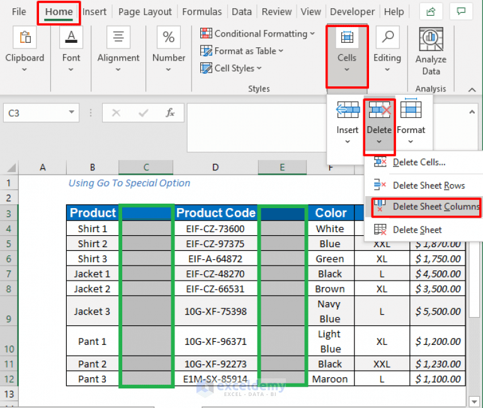Select column A header
Viewport: 483px width, 408px height.
pos(43,168)
